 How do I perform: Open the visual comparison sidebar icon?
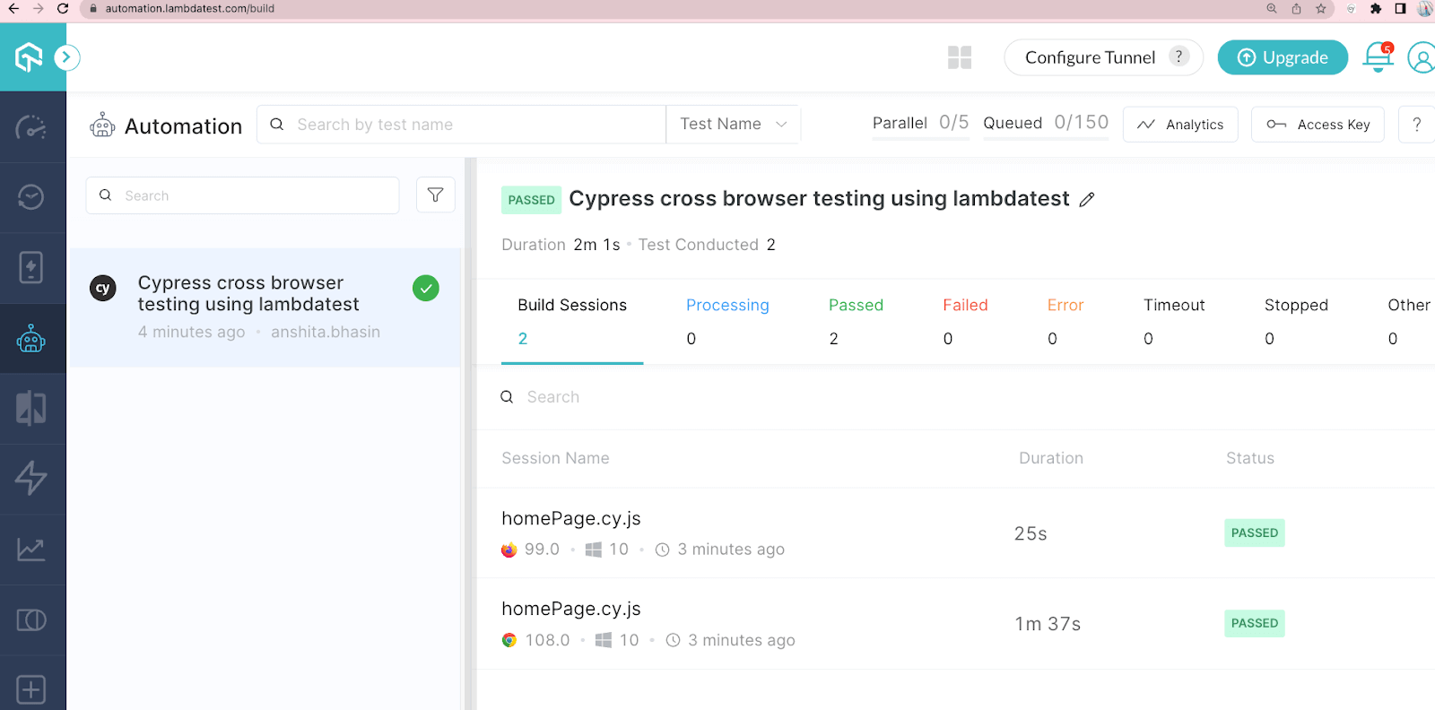pos(31,408)
